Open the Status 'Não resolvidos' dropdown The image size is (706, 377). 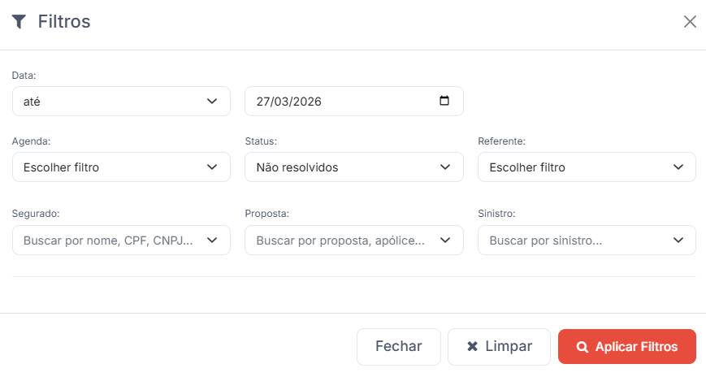point(353,167)
